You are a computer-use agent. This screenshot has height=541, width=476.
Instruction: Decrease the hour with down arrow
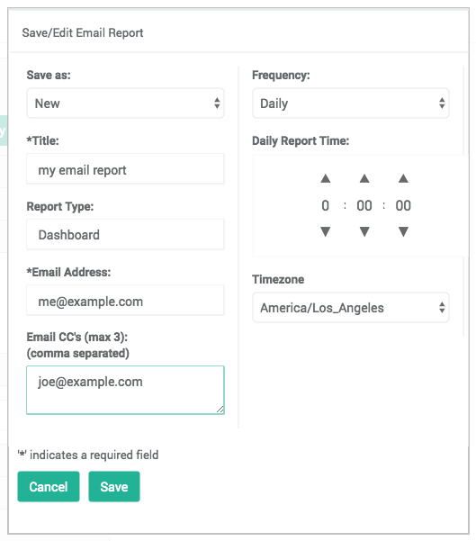pos(325,231)
